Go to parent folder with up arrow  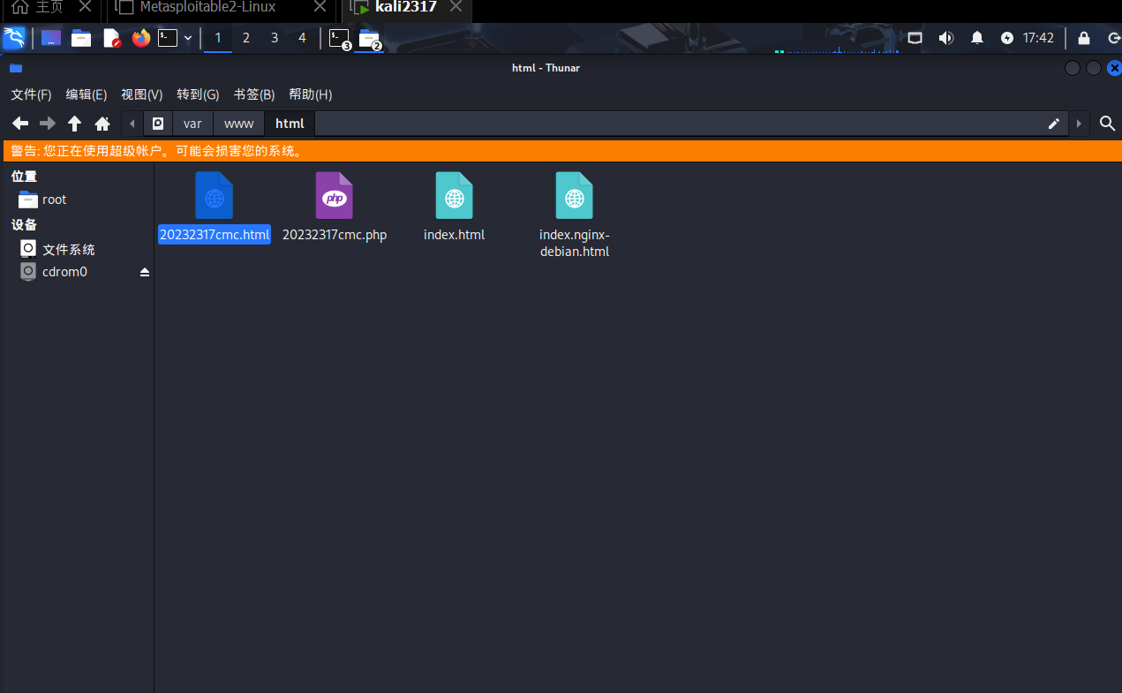(x=75, y=124)
